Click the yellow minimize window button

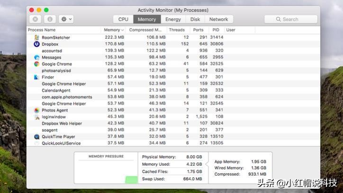[x=39, y=10]
